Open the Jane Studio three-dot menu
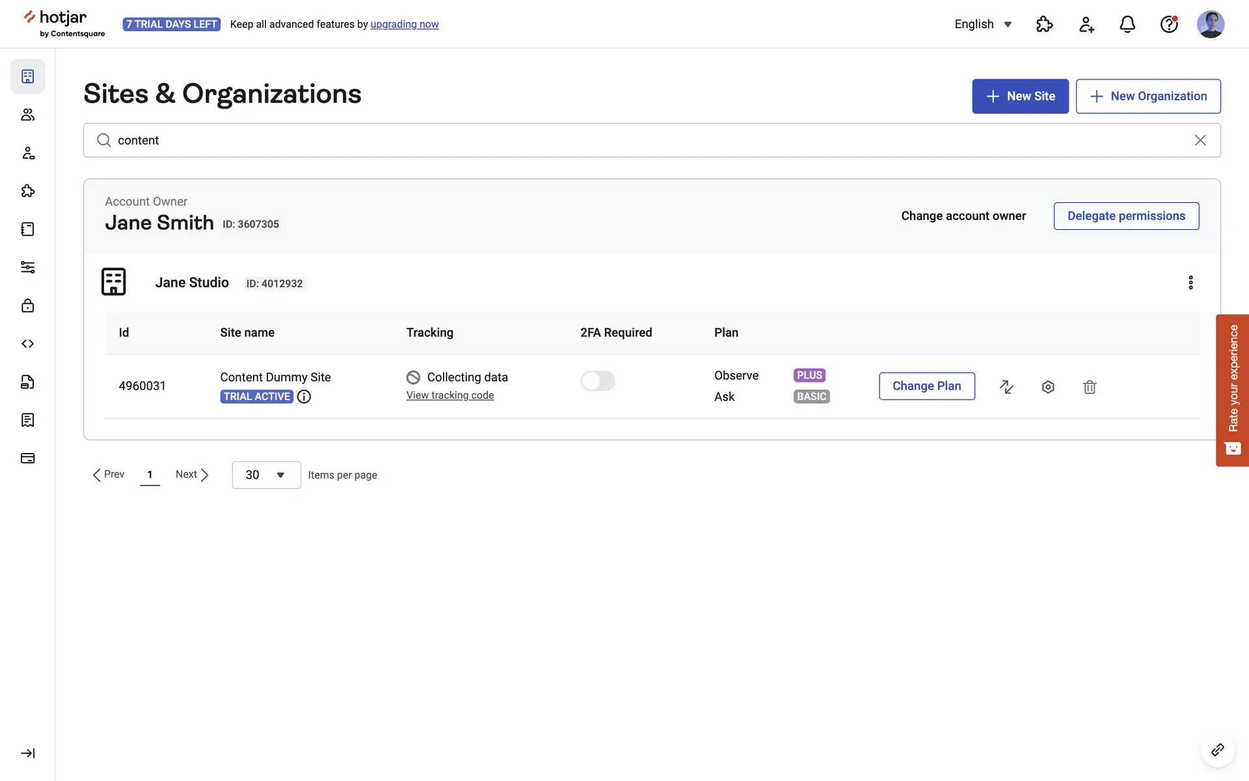 point(1190,282)
